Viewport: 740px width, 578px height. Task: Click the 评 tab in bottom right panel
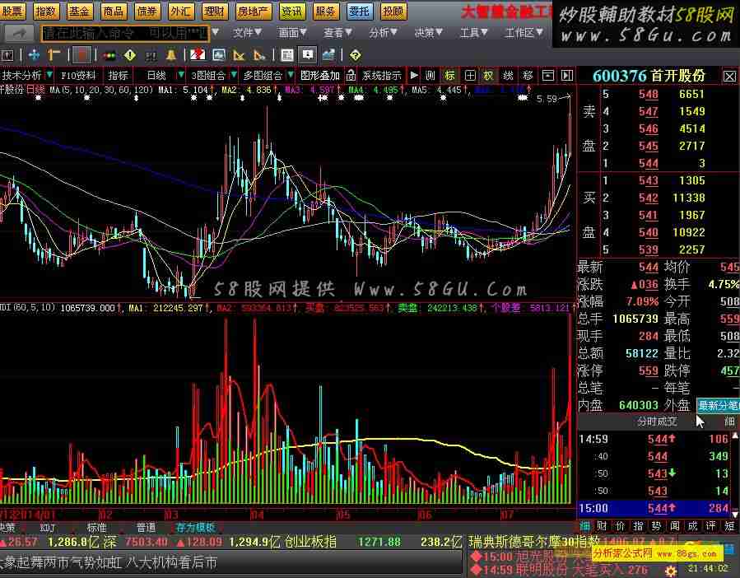pyautogui.click(x=710, y=525)
